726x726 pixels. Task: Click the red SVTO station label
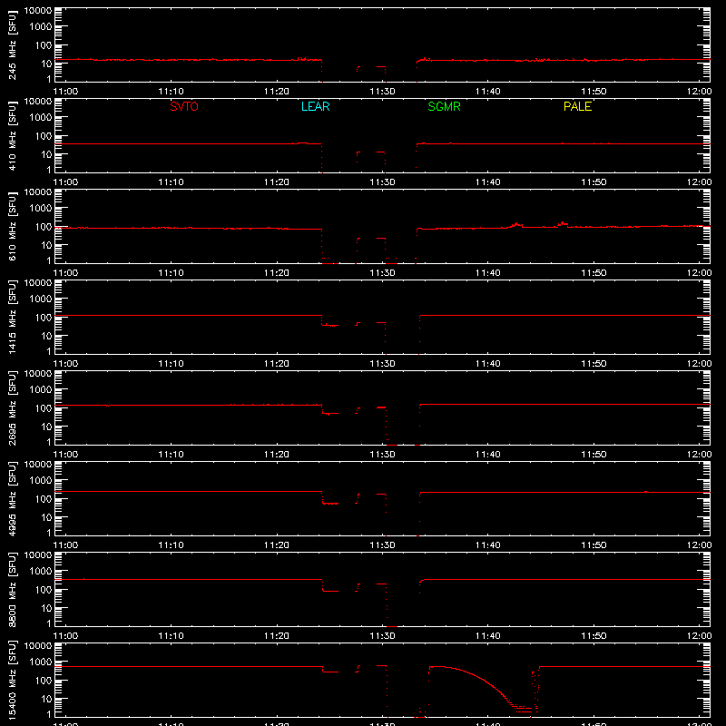click(x=184, y=106)
